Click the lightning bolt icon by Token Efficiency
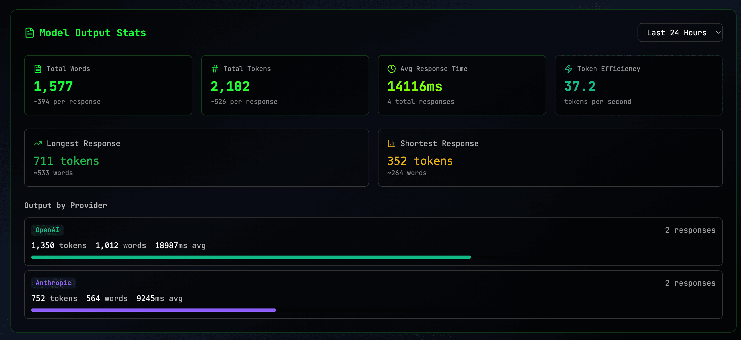Screen dimensions: 741x340 point(568,69)
